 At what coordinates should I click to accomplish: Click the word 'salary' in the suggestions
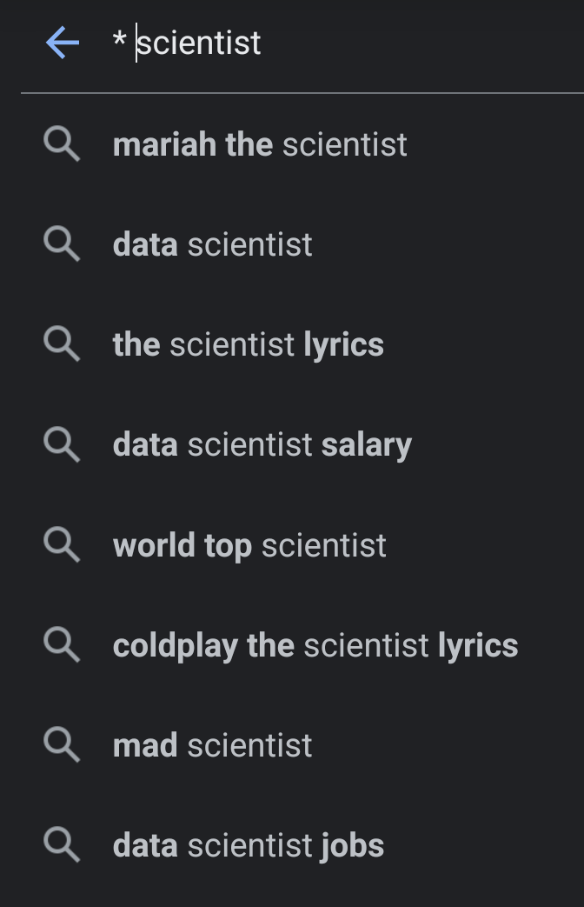click(367, 445)
